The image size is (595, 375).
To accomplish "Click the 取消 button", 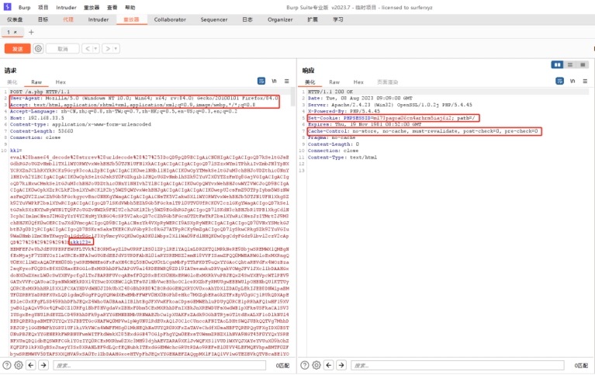I will [x=61, y=48].
